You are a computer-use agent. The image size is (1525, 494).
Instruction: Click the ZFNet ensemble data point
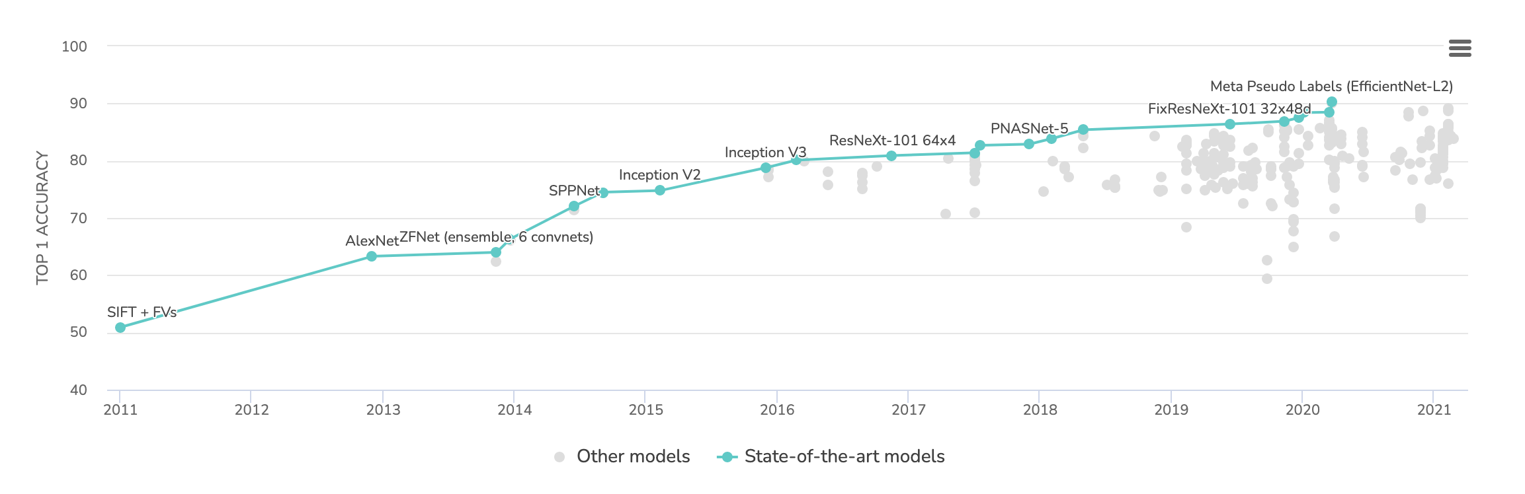pyautogui.click(x=496, y=252)
